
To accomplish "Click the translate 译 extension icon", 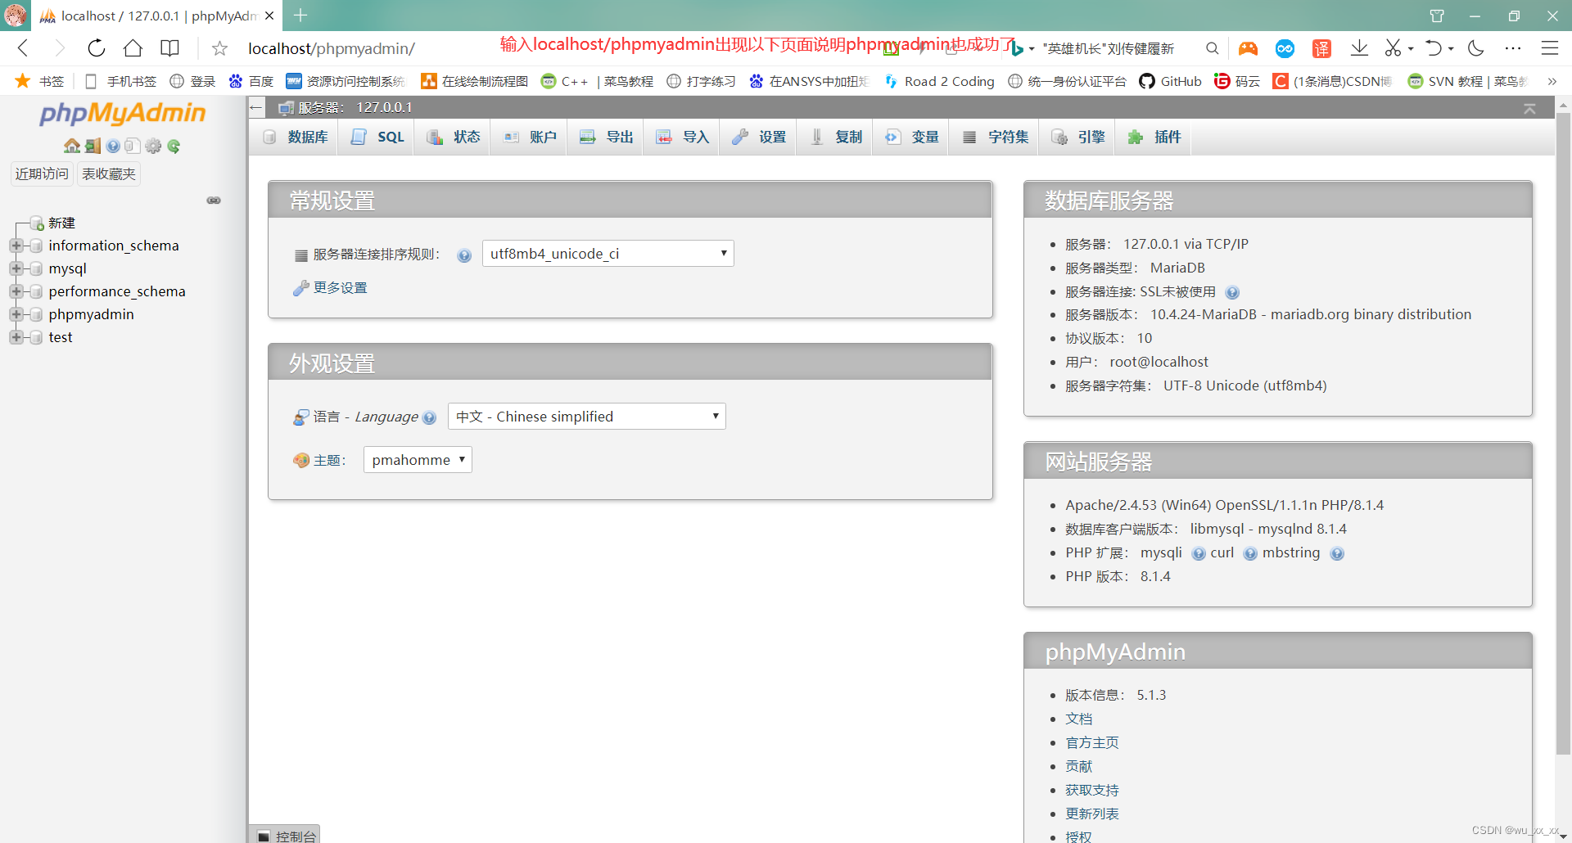I will tap(1321, 48).
